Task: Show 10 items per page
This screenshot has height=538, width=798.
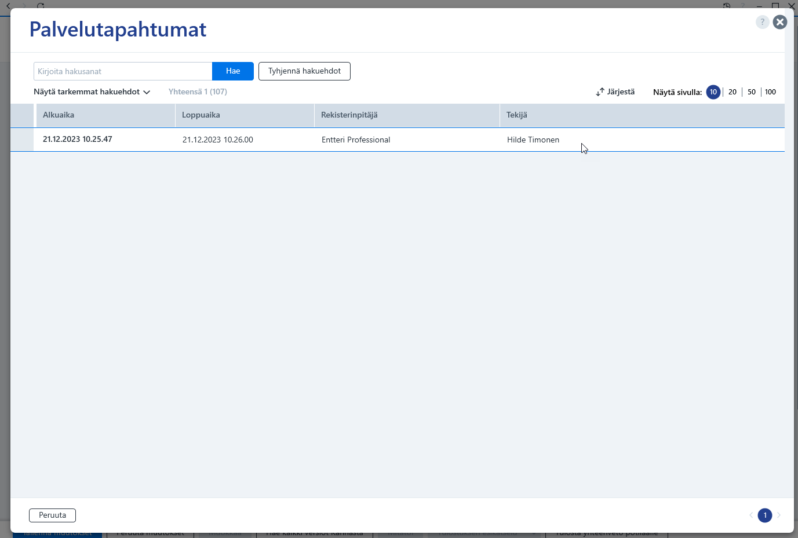Action: click(713, 92)
